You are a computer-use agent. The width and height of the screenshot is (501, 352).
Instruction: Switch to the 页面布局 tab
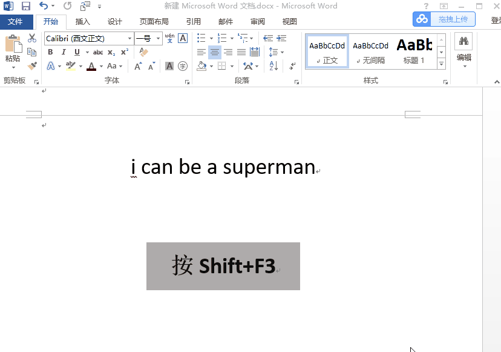tap(154, 21)
